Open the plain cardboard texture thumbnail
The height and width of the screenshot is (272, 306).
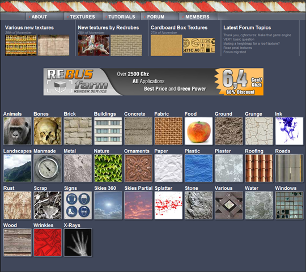click(167, 45)
